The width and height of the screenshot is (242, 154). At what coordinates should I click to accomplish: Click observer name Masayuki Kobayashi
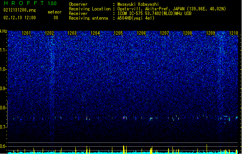click(x=138, y=4)
